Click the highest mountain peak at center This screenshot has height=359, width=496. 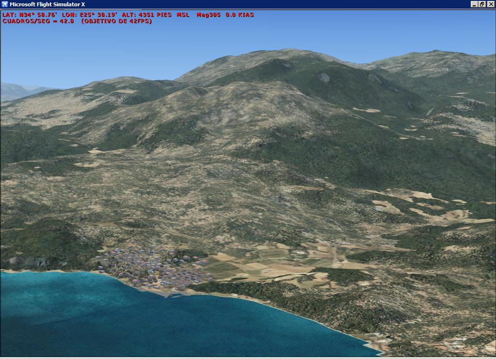point(286,52)
